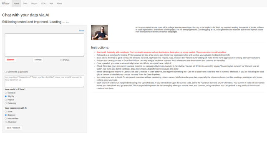Image resolution: width=267 pixels, height=150 pixels.
Task: Click the red 'Start small' instruction line
Action: [x=161, y=52]
